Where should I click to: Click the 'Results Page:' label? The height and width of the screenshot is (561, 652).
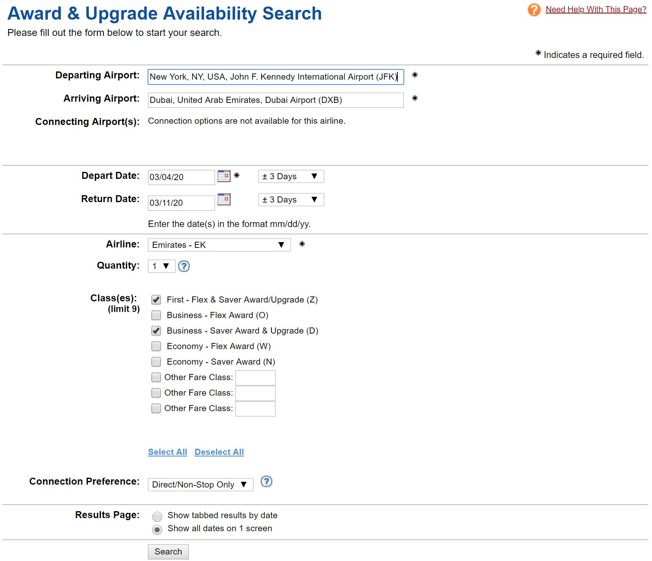(108, 515)
